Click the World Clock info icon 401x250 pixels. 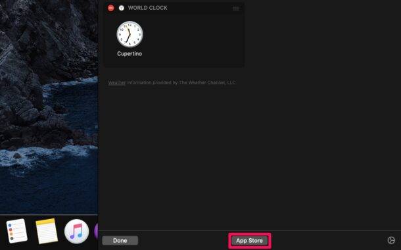[122, 8]
